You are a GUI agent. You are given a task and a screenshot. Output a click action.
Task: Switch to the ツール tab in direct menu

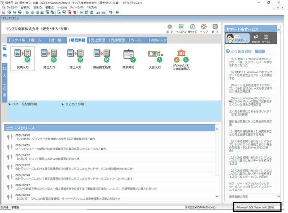pyautogui.click(x=136, y=40)
